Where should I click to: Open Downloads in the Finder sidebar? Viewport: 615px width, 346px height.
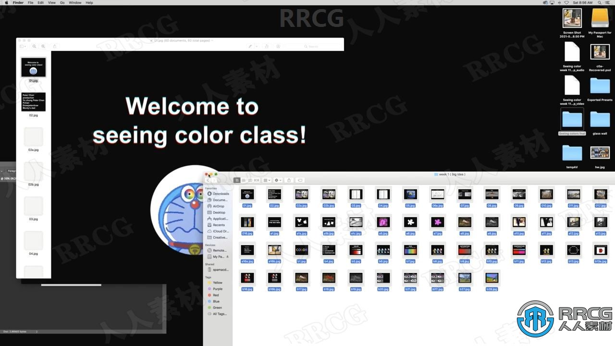[218, 194]
